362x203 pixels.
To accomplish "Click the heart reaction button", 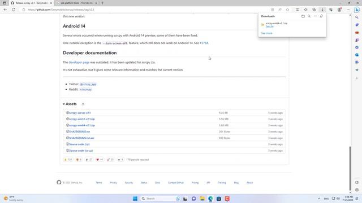I will point(100,160).
